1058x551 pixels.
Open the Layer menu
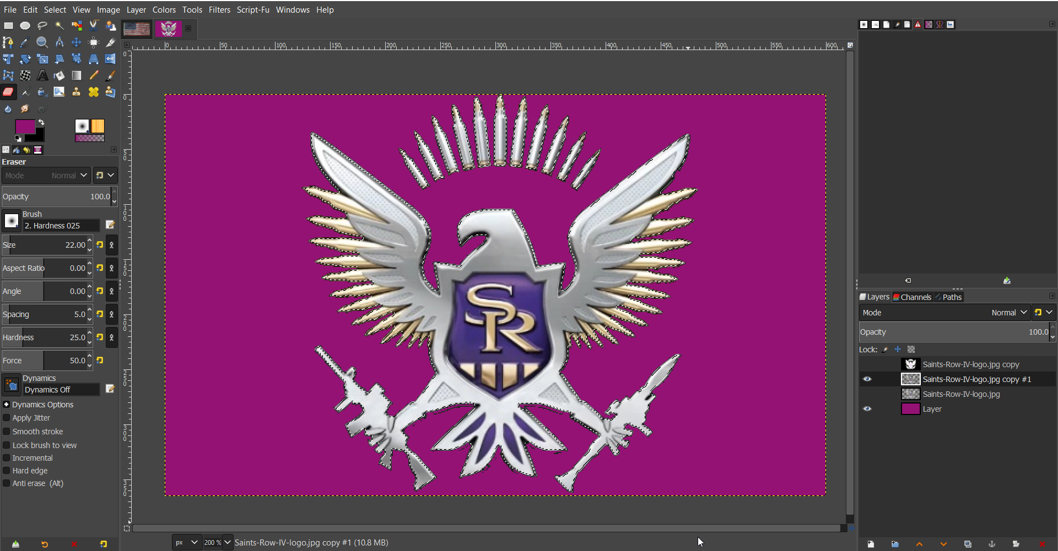[136, 10]
